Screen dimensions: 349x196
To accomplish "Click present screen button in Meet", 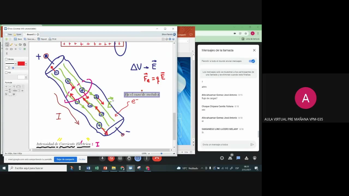I will pyautogui.click(x=138, y=158).
